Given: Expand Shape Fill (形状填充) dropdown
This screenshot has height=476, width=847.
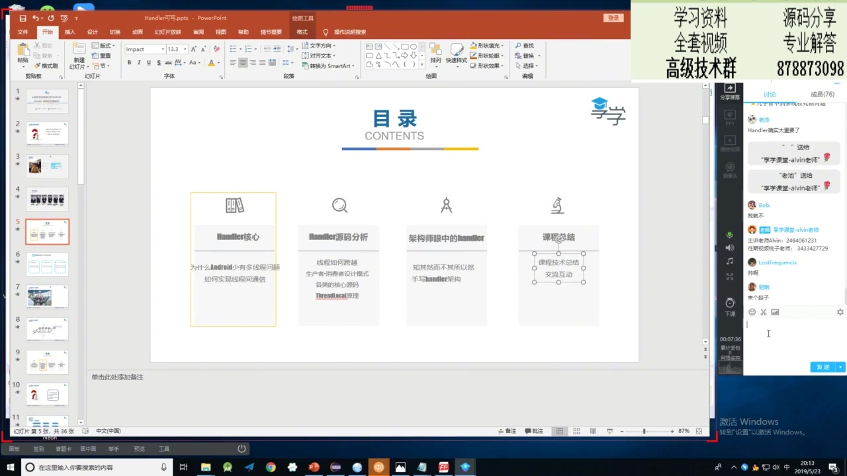Looking at the screenshot, I should coord(488,46).
